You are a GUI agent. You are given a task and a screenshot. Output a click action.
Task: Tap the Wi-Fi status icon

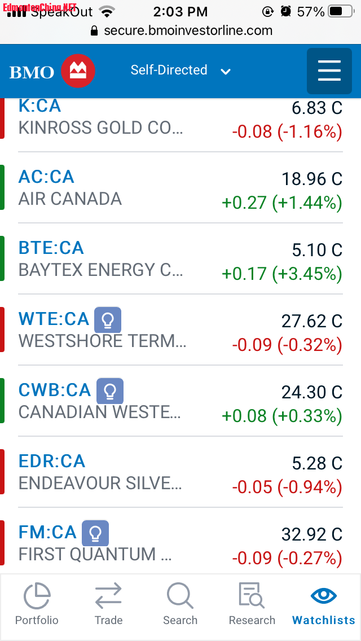point(105,11)
